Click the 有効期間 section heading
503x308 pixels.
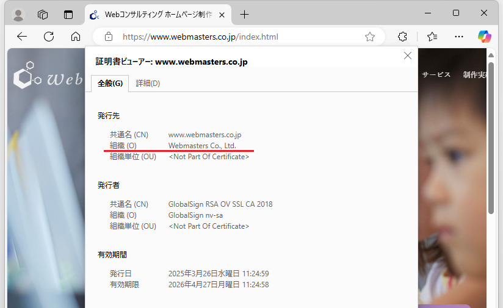pos(112,255)
